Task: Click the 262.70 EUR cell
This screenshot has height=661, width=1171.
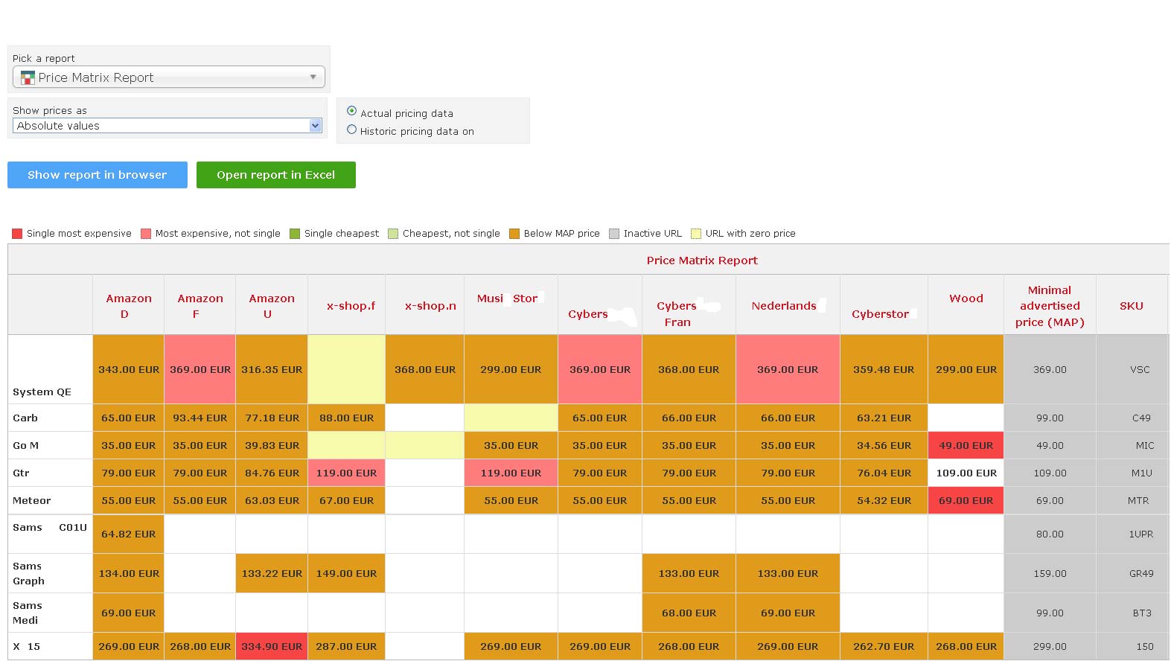Action: coord(884,646)
